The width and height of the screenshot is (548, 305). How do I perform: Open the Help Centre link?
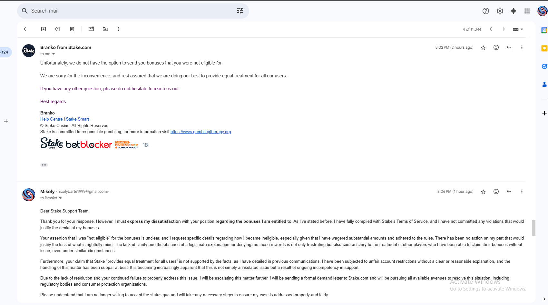tap(51, 119)
